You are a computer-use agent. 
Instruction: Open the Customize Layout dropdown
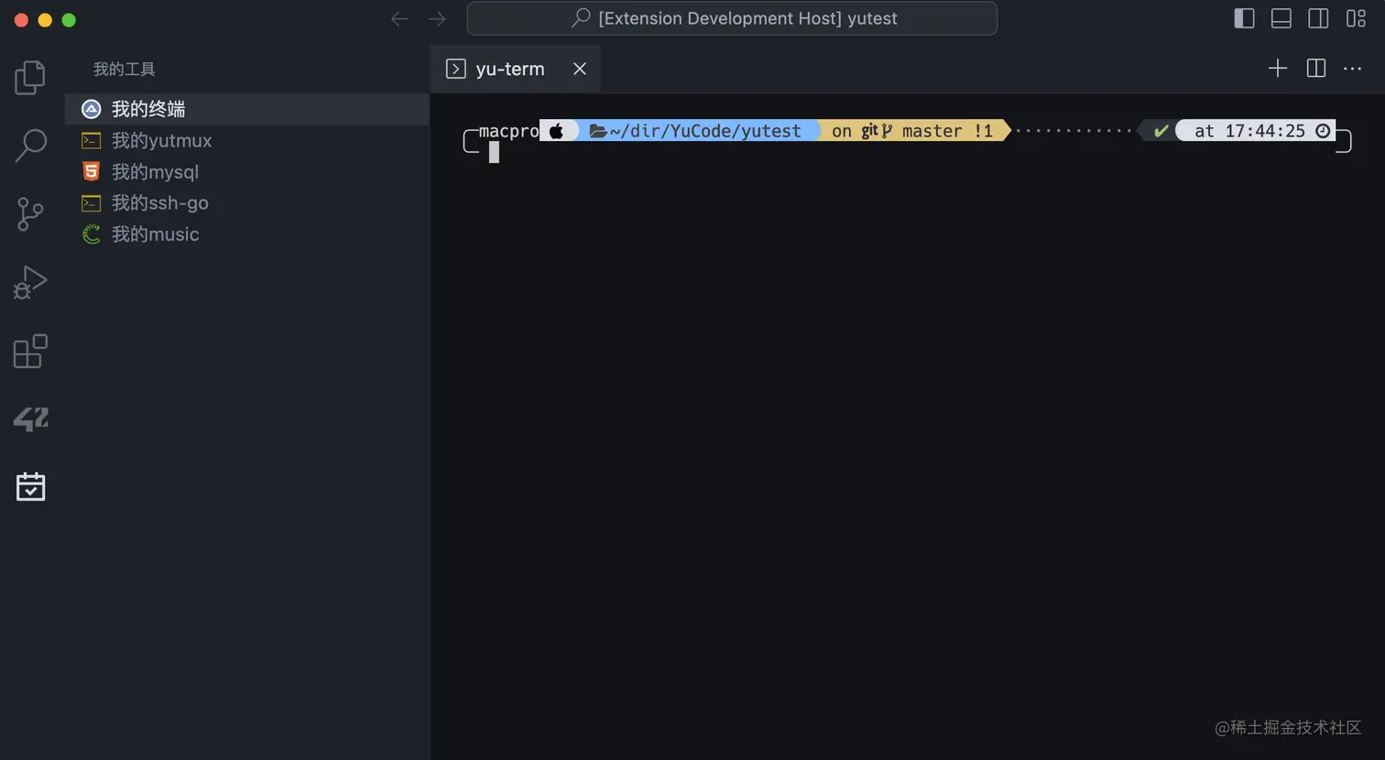coord(1355,18)
